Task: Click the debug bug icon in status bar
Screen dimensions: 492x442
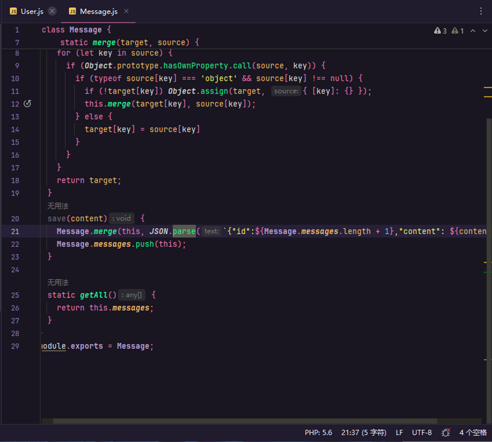Action: 446,433
